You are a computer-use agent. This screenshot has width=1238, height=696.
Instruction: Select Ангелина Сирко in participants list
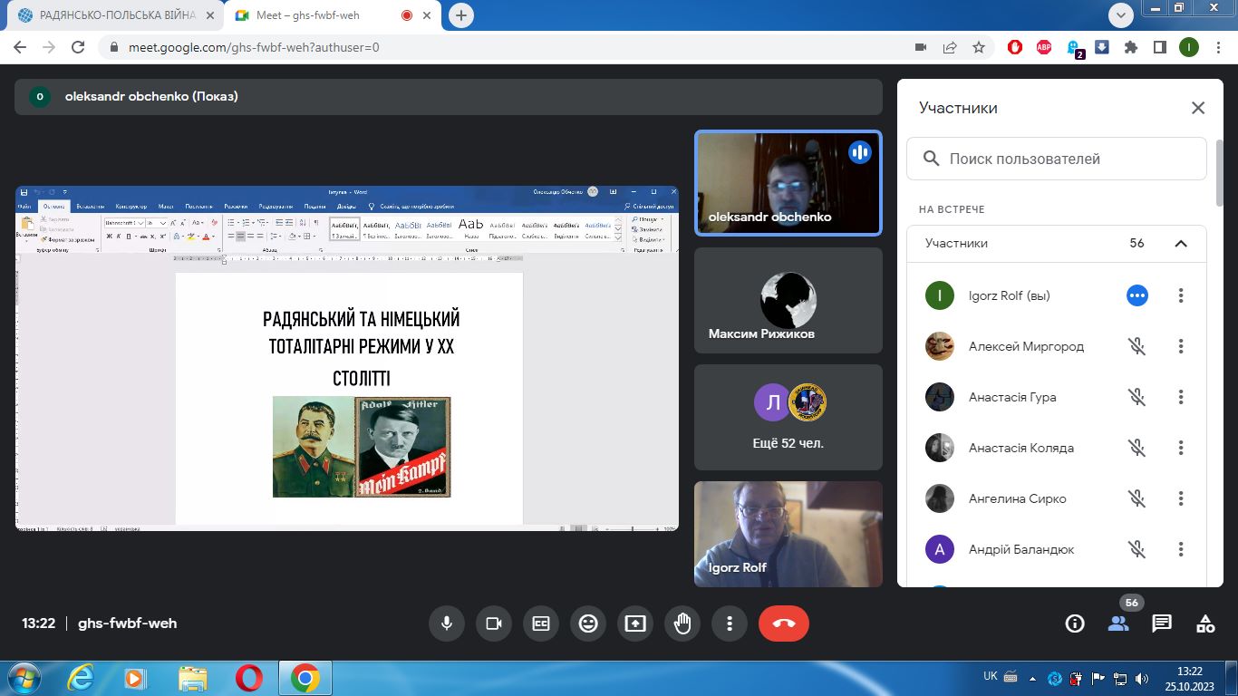coord(1057,498)
